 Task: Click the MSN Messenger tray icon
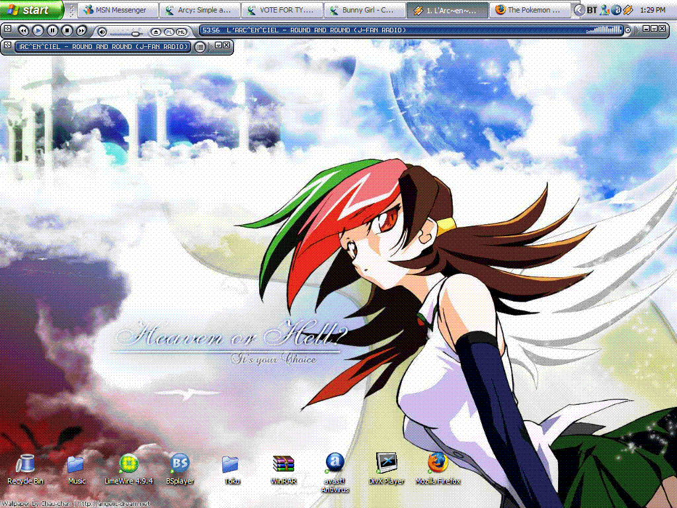(604, 10)
